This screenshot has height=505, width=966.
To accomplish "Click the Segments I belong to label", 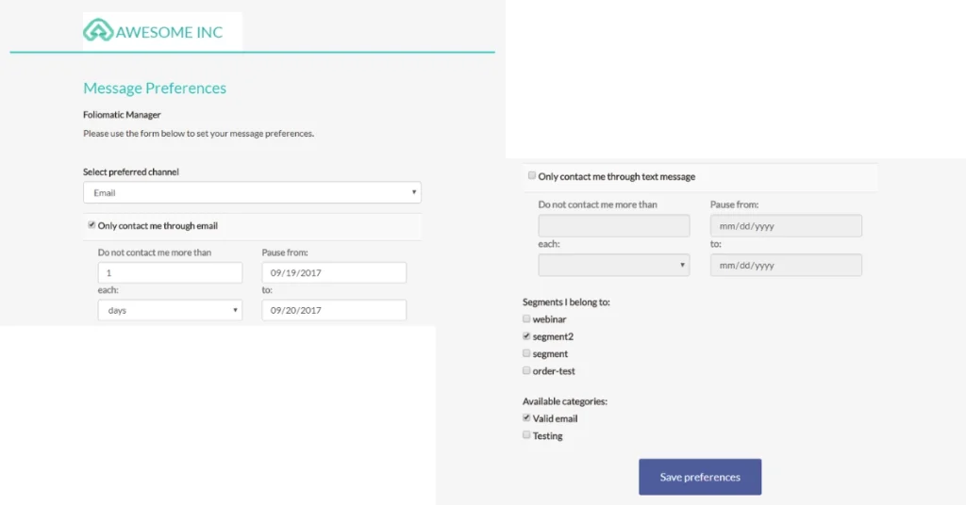I will (x=566, y=302).
